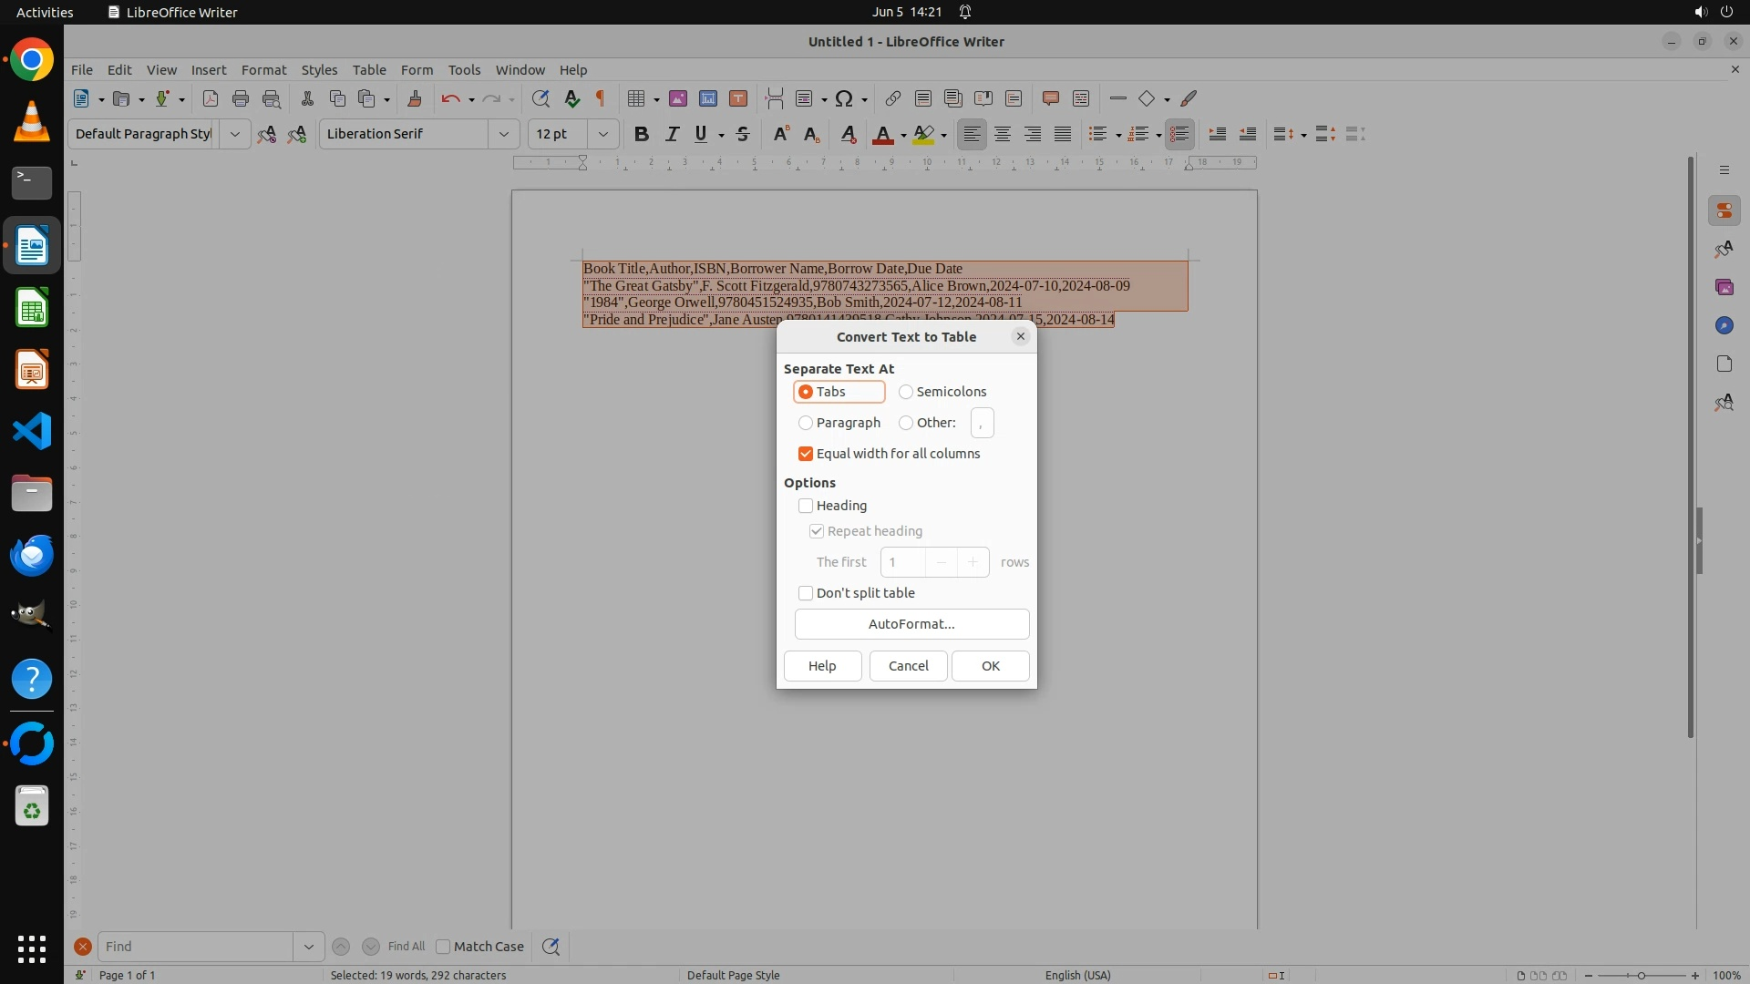1750x984 pixels.
Task: Expand the font size dropdown
Action: point(602,134)
